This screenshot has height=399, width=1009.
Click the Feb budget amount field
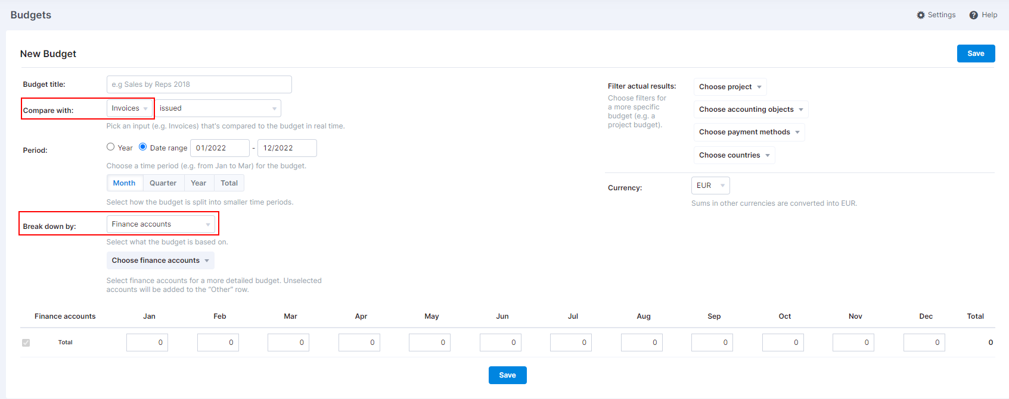pyautogui.click(x=218, y=343)
